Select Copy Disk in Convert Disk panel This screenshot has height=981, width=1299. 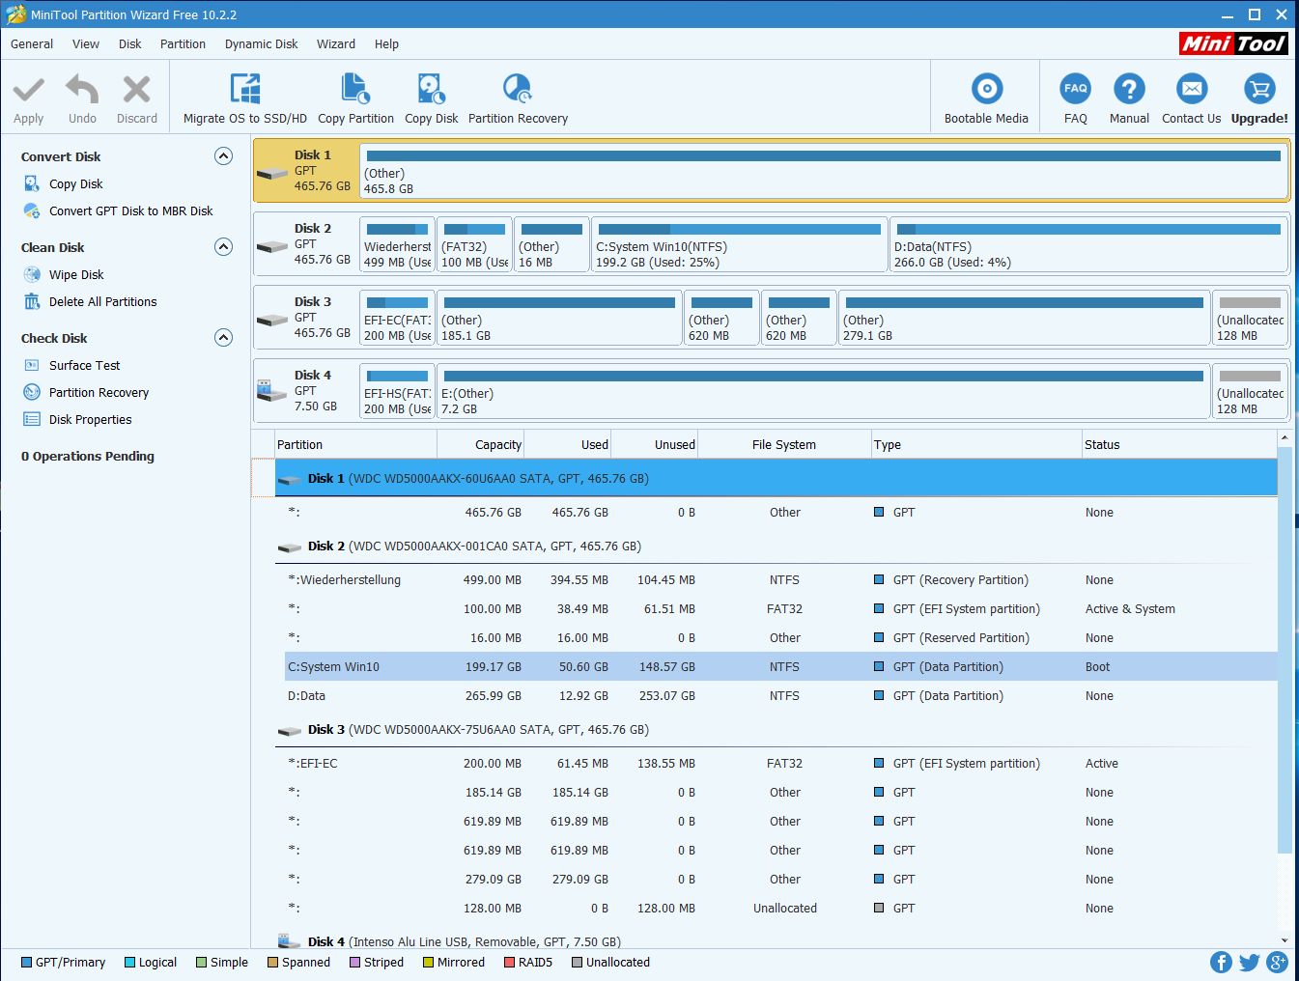point(76,183)
